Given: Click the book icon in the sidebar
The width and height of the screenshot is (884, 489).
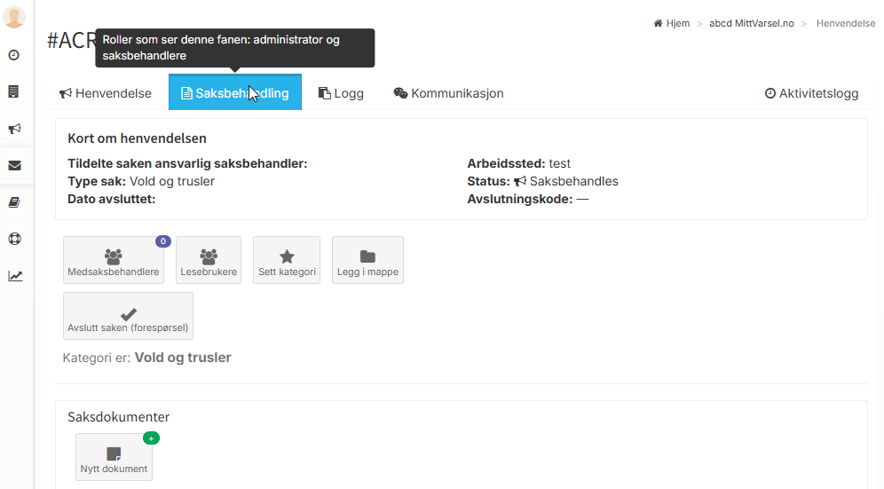Looking at the screenshot, I should point(14,202).
